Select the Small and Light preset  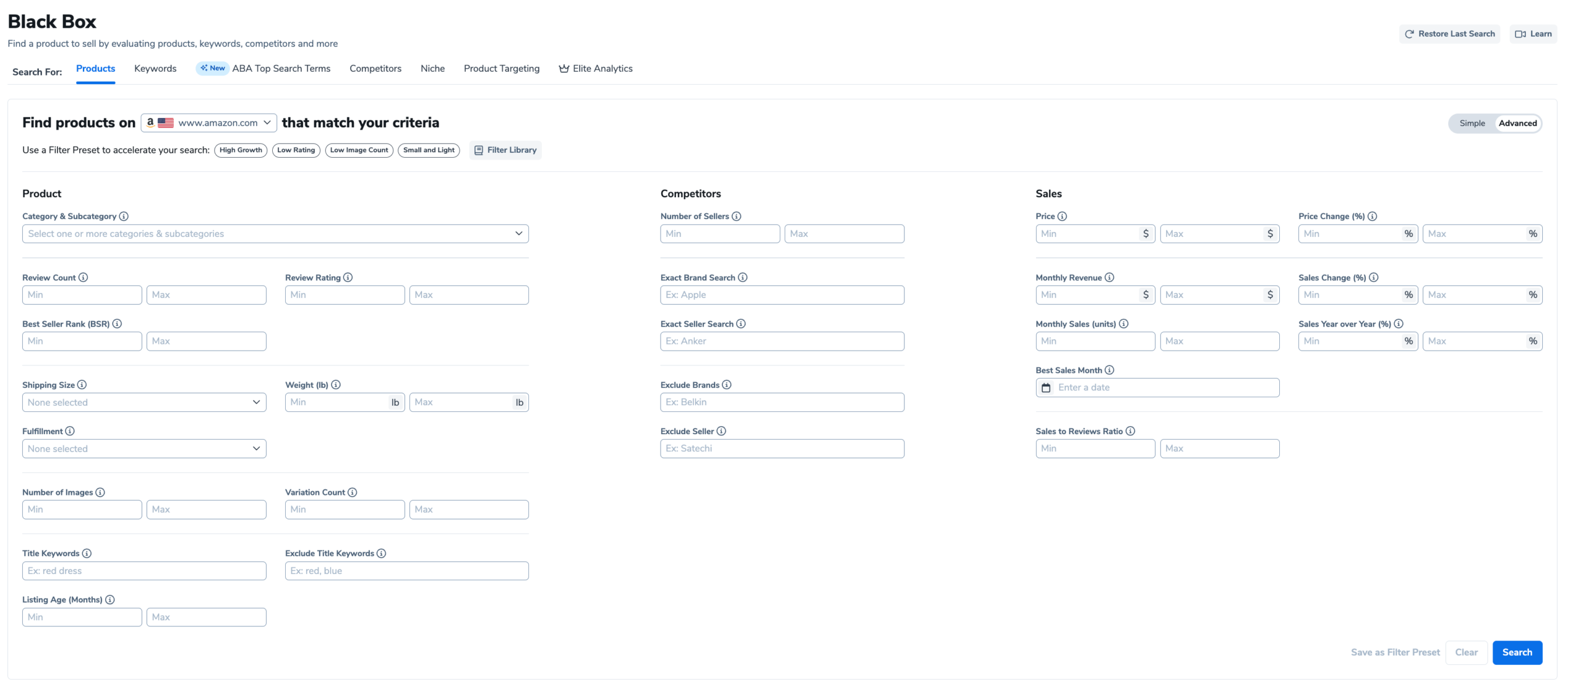428,150
